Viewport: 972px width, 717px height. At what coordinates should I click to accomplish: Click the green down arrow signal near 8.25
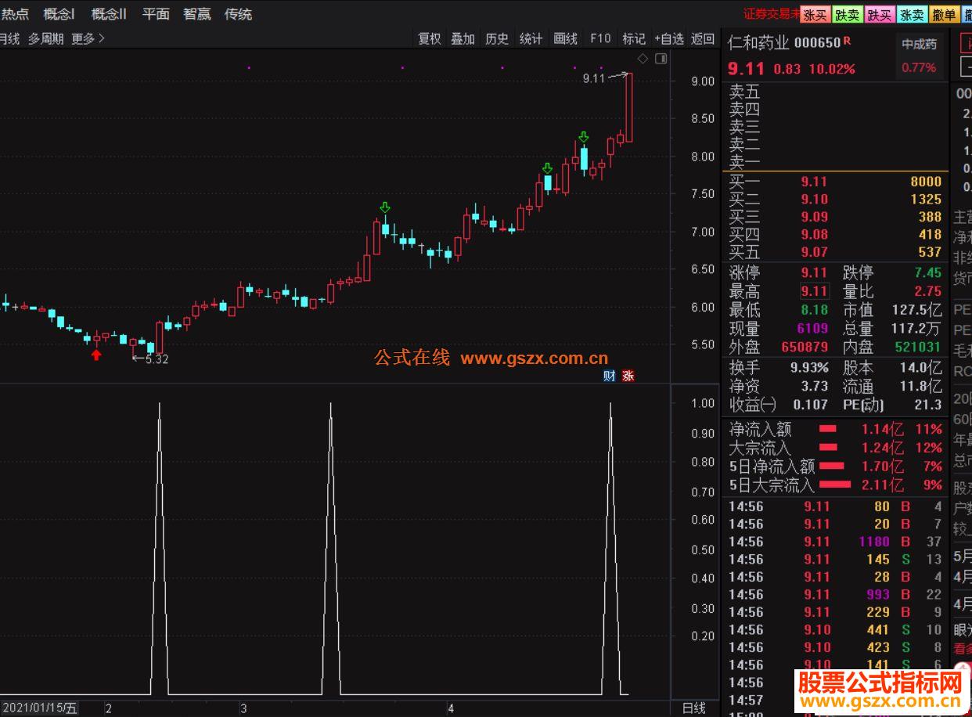pos(584,138)
